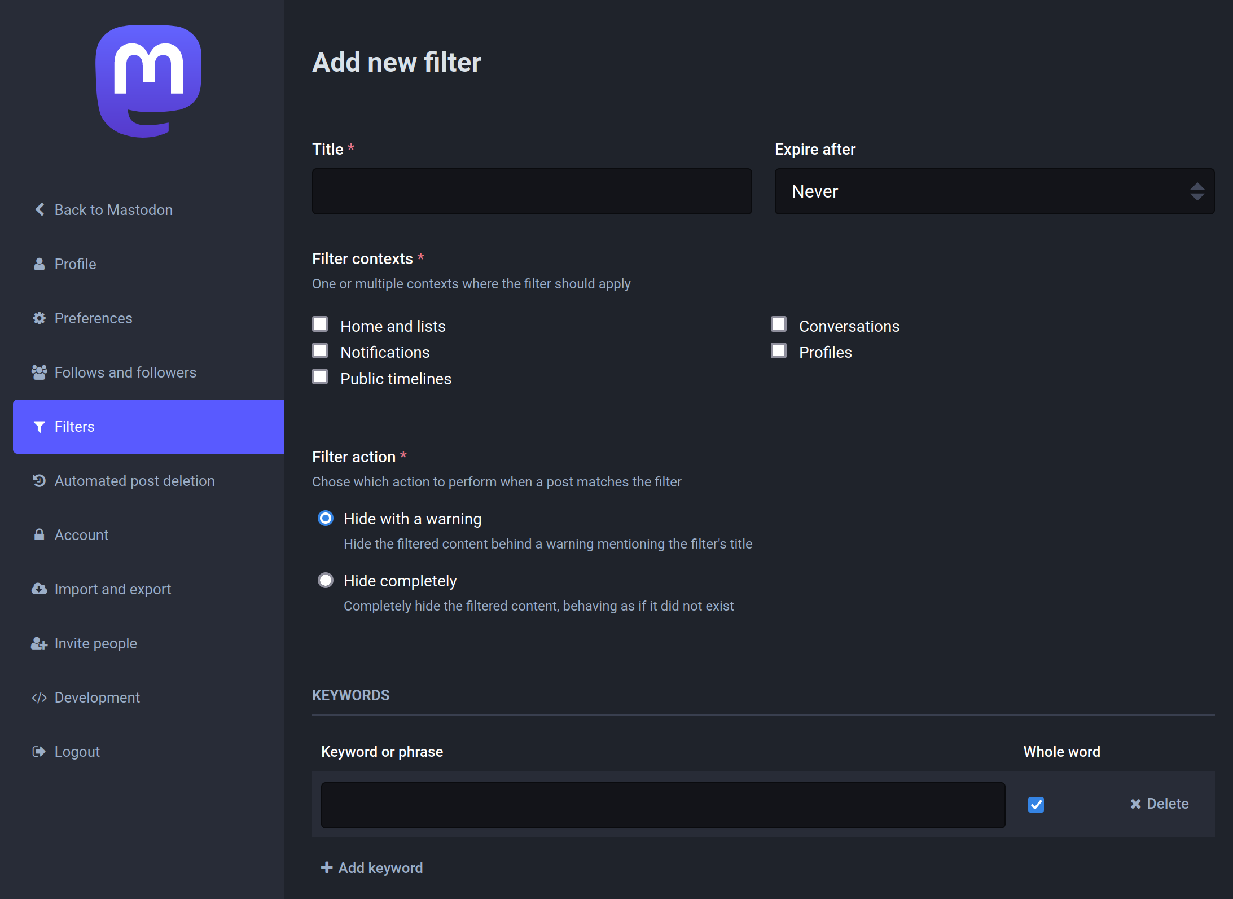Open the Expire after dropdown
Screen dimensions: 1233x899
994,191
